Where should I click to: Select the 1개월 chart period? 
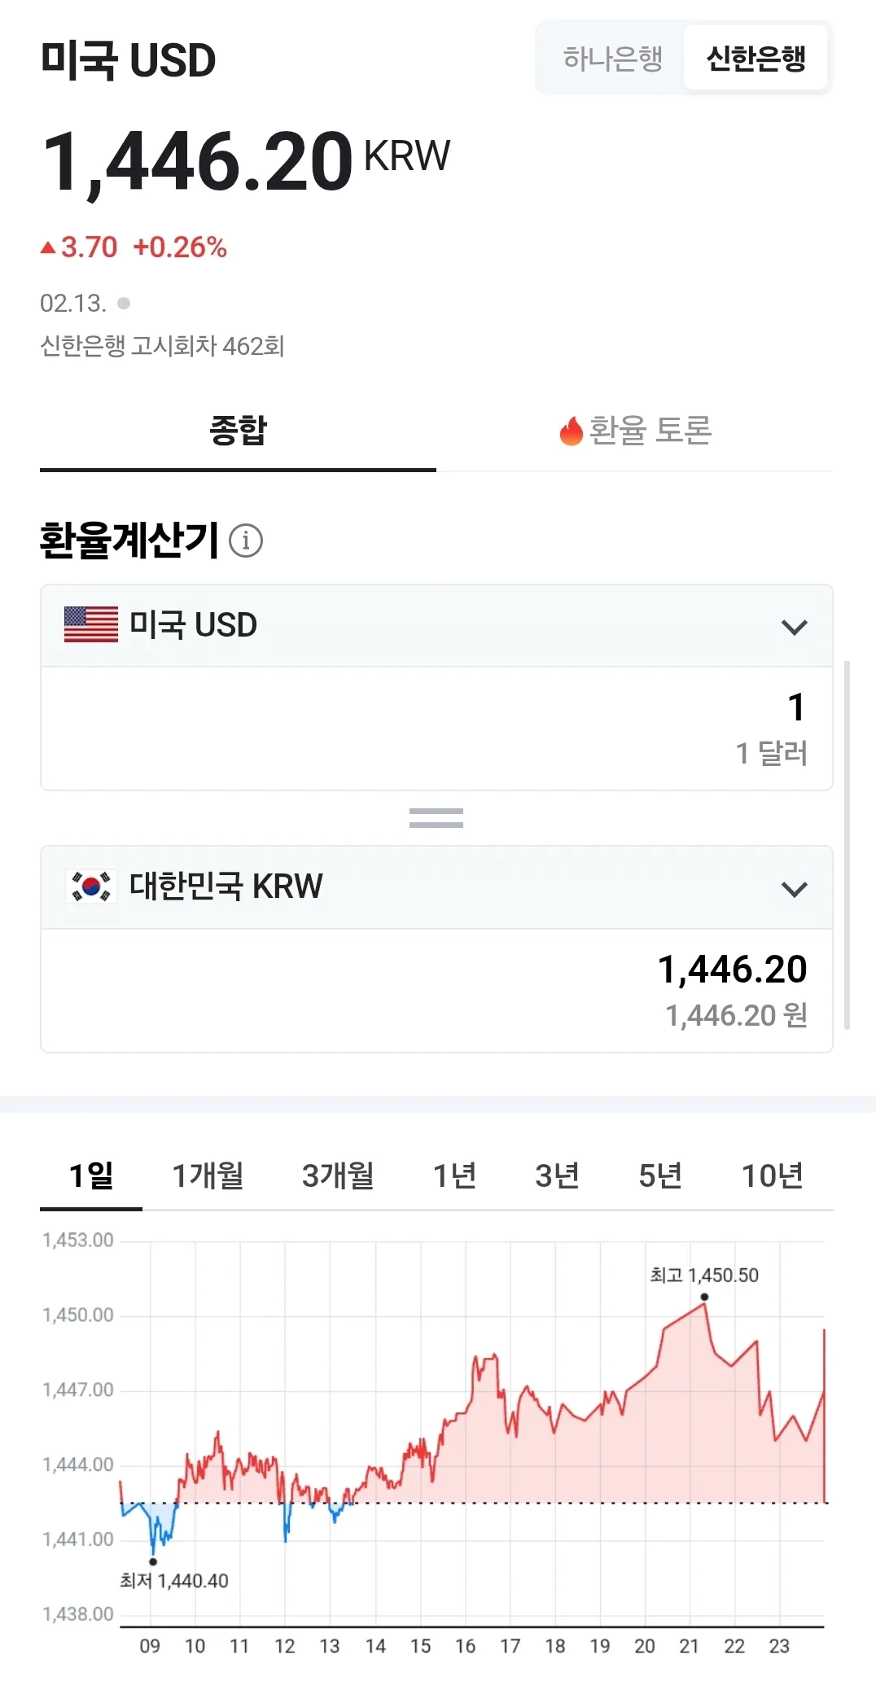click(x=208, y=1175)
